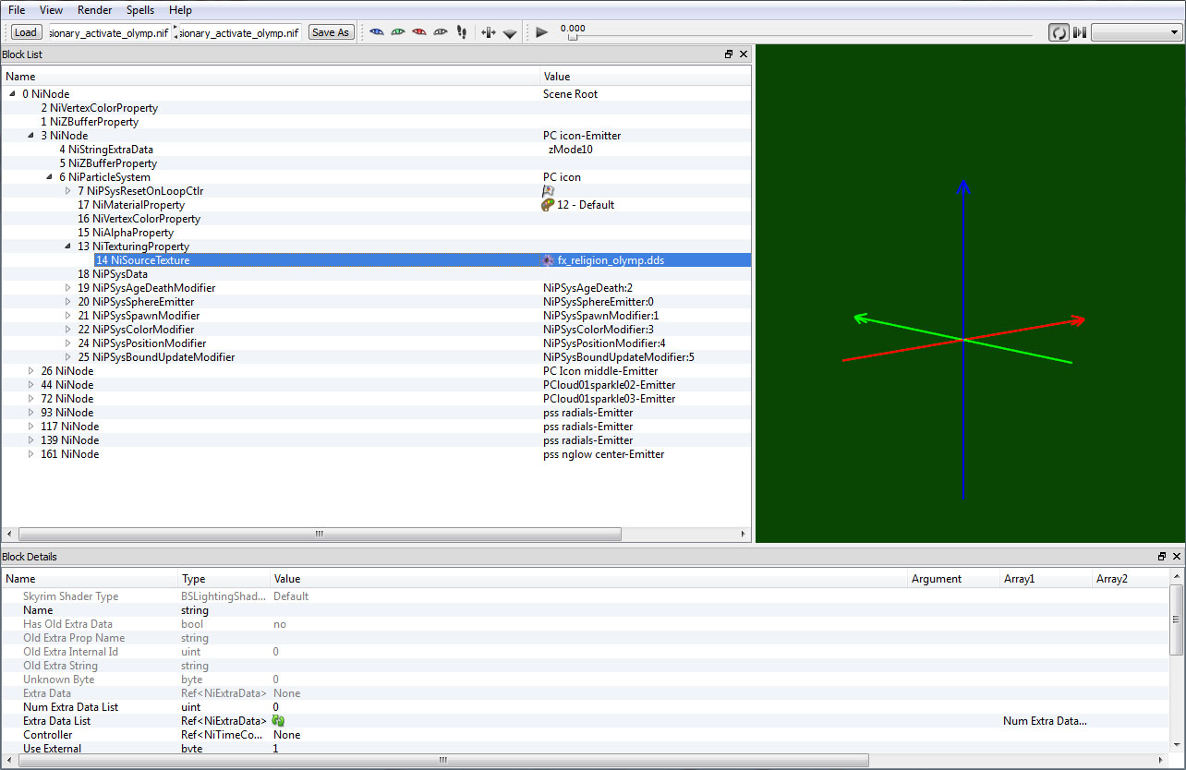Switch to top view blue eye icon
The width and height of the screenshot is (1186, 770).
coord(376,32)
